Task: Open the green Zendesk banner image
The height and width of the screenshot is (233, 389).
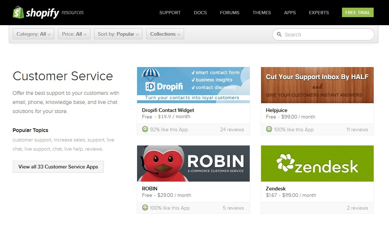Action: click(x=317, y=163)
